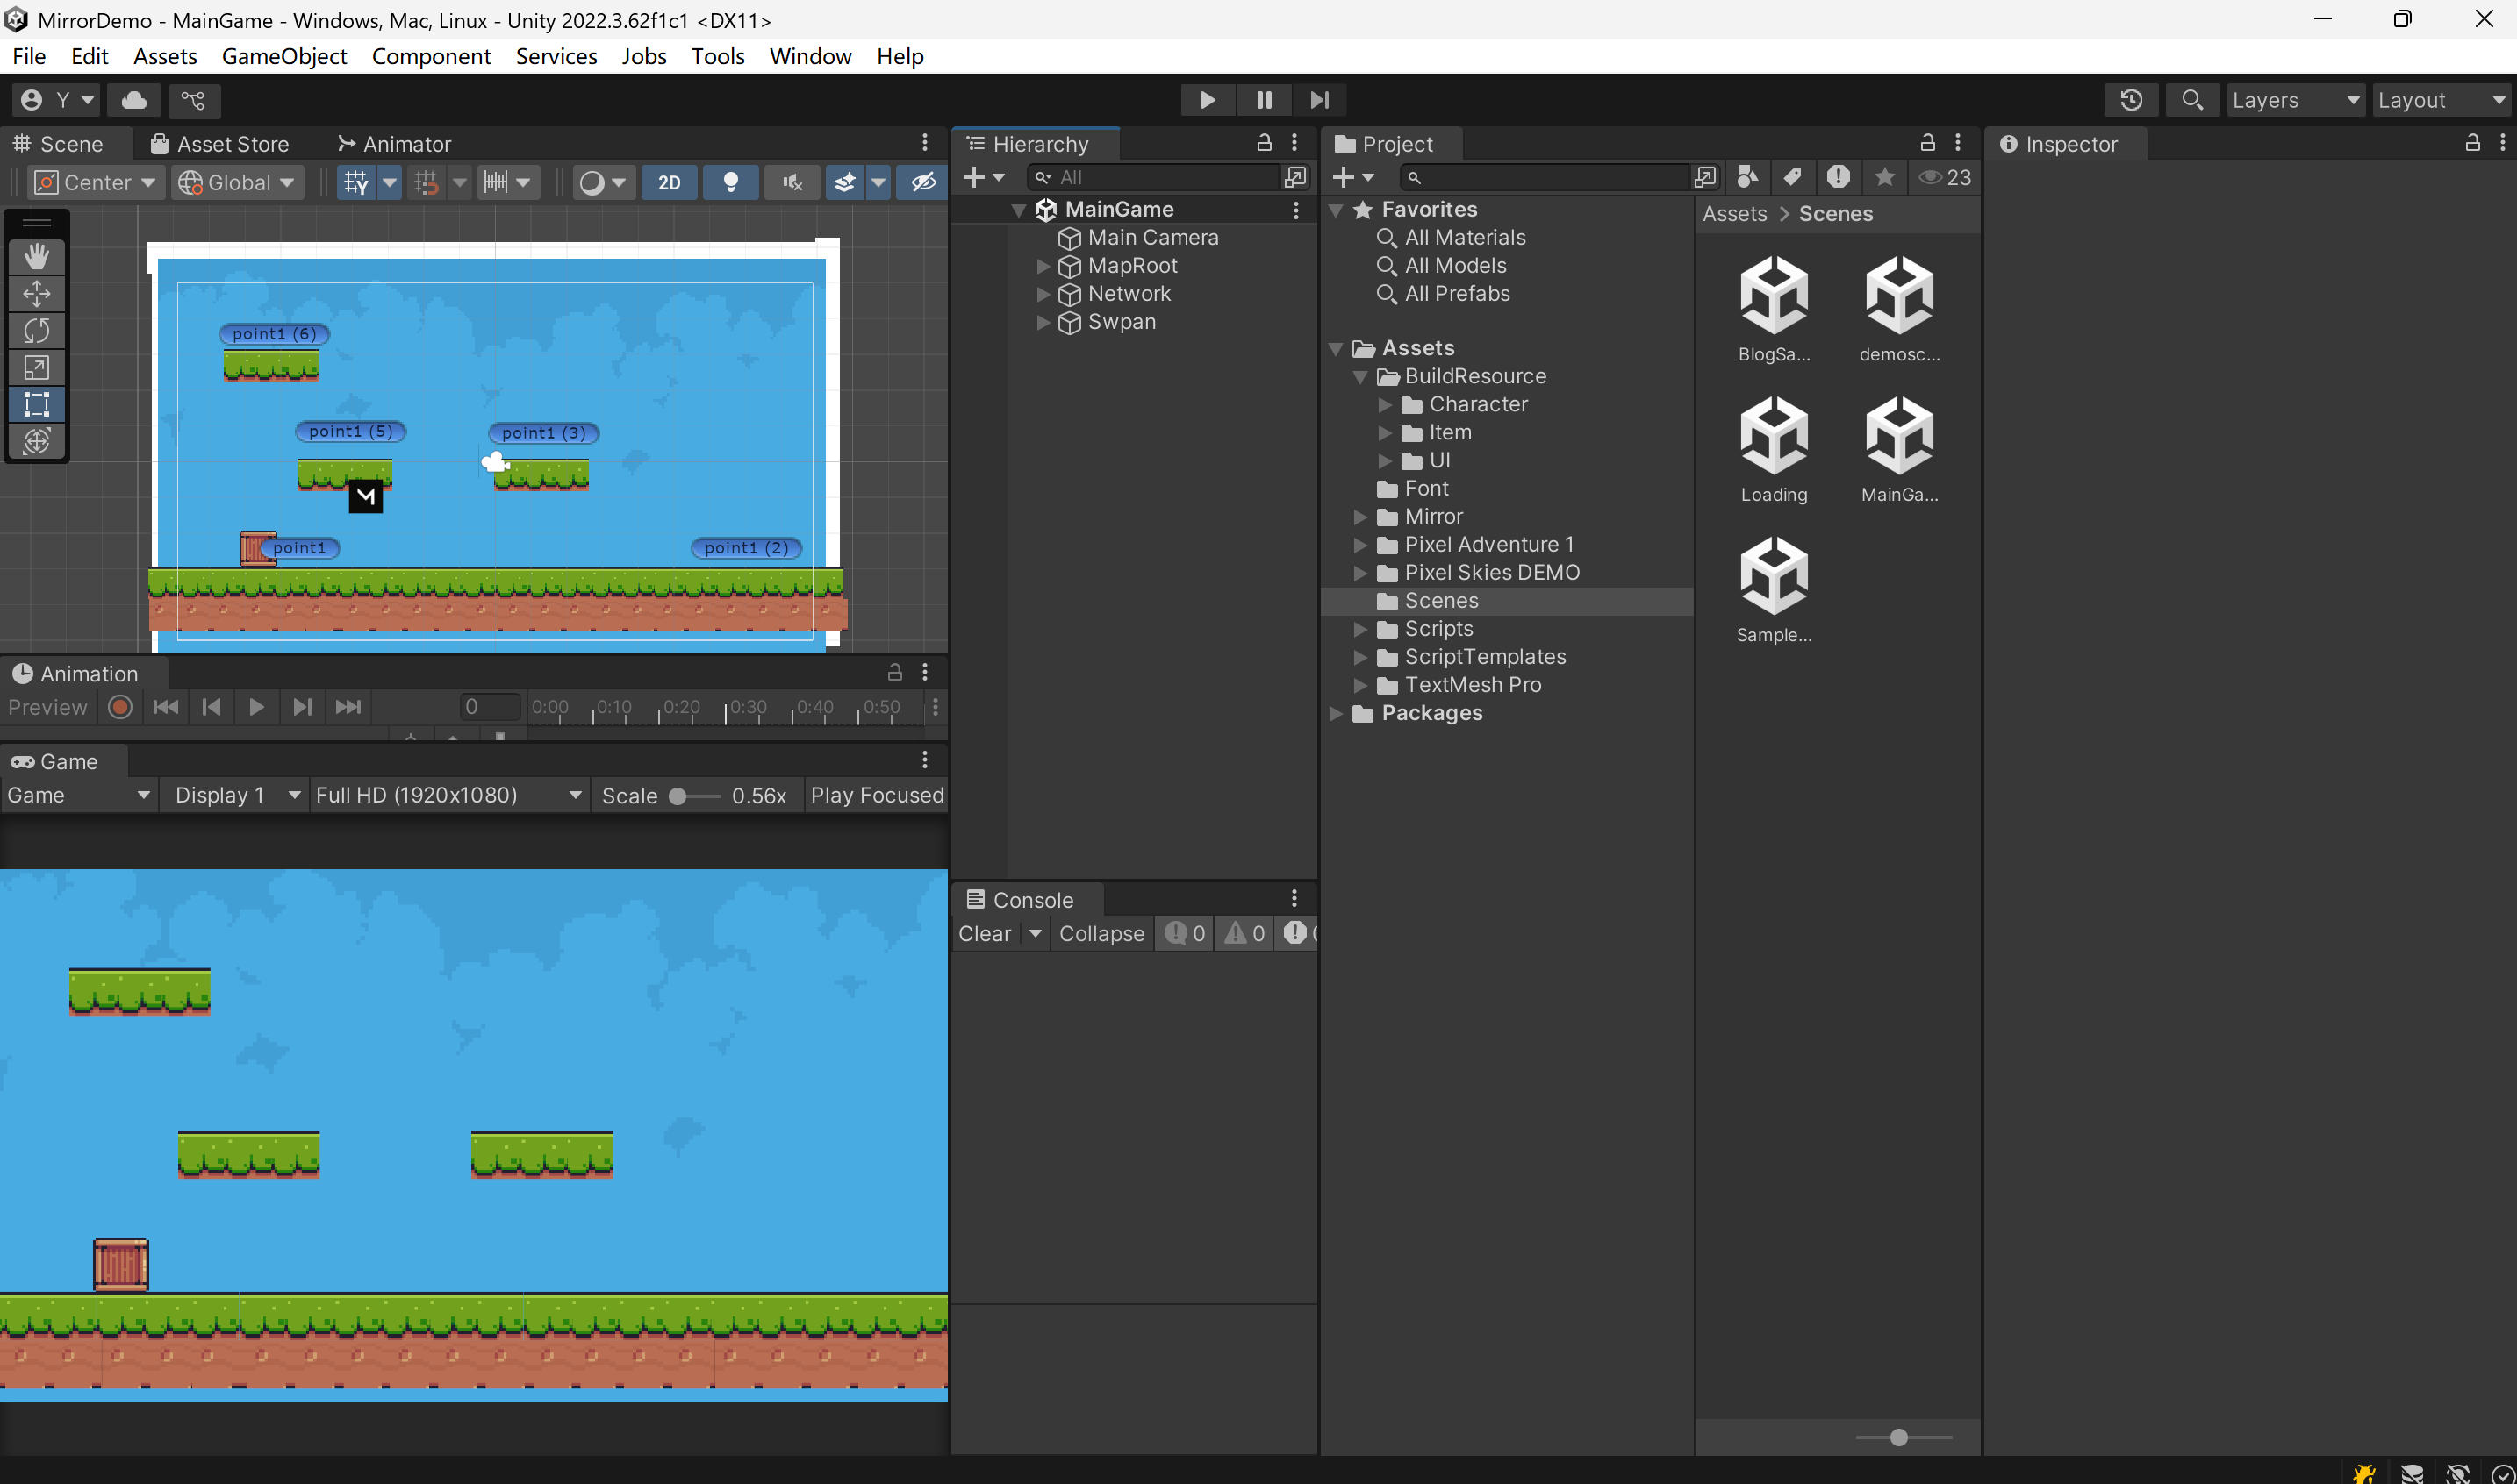Open the GameObject menu
Viewport: 2517px width, 1484px height.
coord(284,56)
